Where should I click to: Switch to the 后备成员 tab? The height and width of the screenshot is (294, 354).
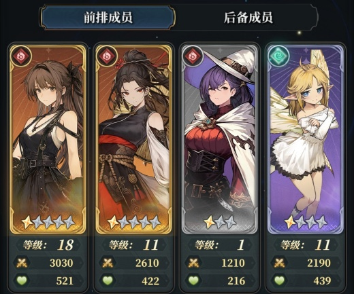tap(248, 18)
